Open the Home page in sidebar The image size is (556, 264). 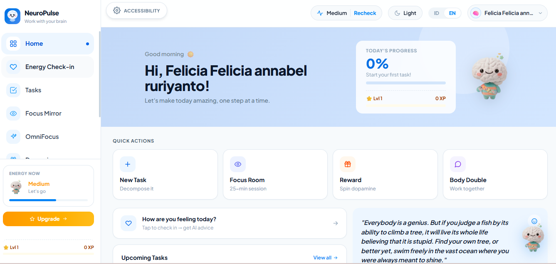pos(47,44)
